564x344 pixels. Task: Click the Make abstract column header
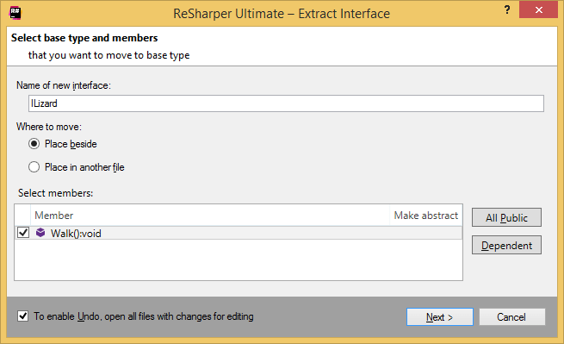point(426,216)
